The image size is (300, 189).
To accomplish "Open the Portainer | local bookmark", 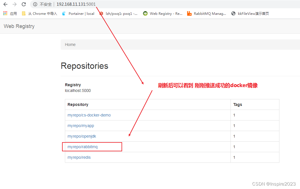I will [78, 13].
